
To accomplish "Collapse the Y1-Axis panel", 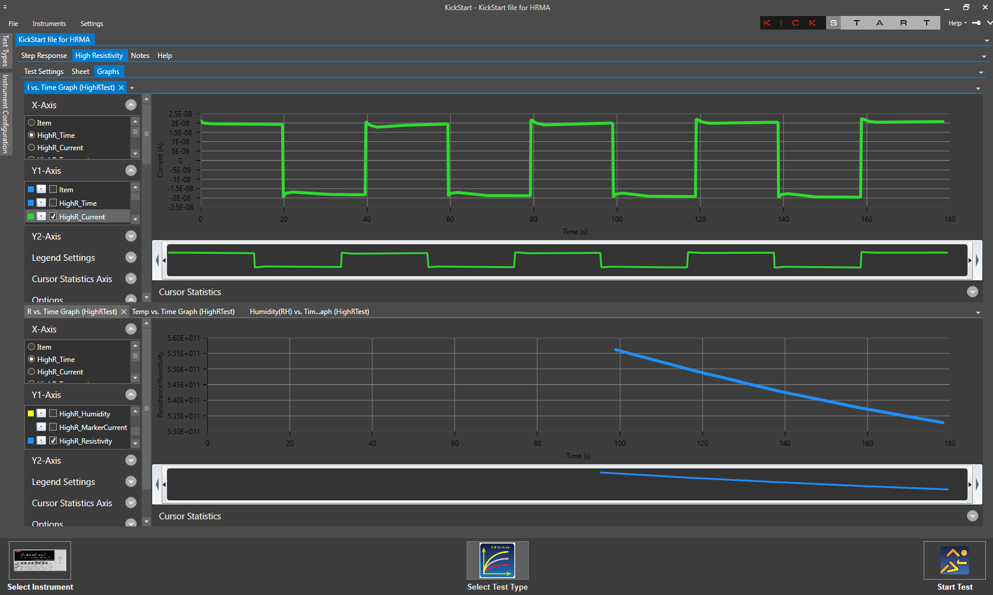I will 131,170.
